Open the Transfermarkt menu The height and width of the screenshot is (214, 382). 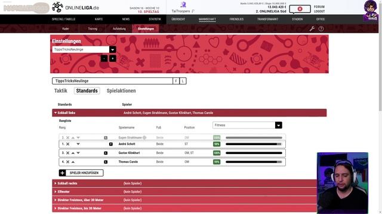click(x=268, y=19)
